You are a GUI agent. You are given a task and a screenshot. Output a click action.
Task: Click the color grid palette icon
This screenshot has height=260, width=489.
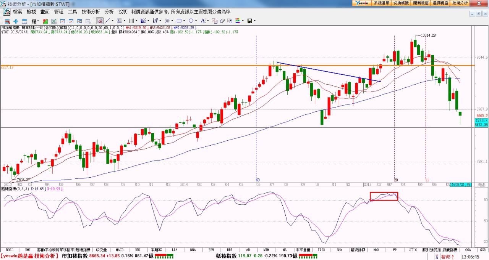(238, 21)
